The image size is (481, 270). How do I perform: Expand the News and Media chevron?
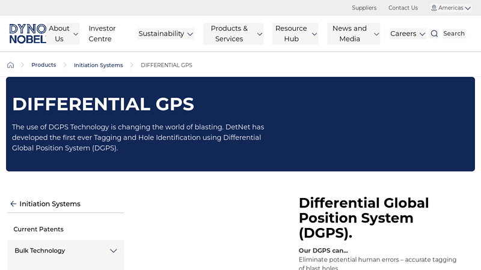tap(376, 34)
